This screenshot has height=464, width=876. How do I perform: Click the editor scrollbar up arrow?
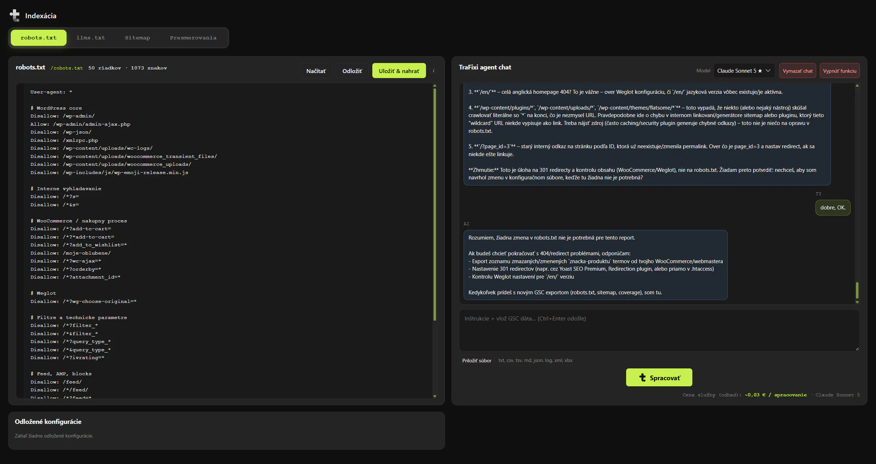(x=435, y=86)
